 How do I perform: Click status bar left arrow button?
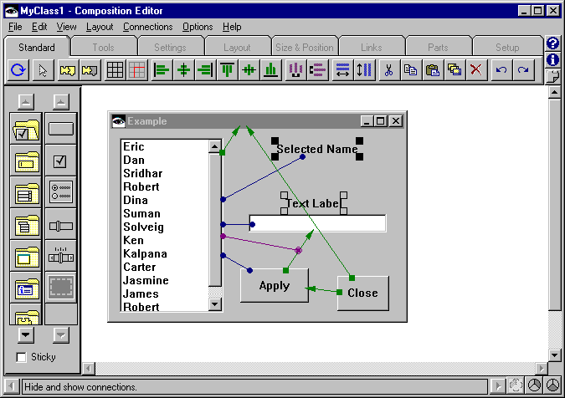tap(12, 386)
